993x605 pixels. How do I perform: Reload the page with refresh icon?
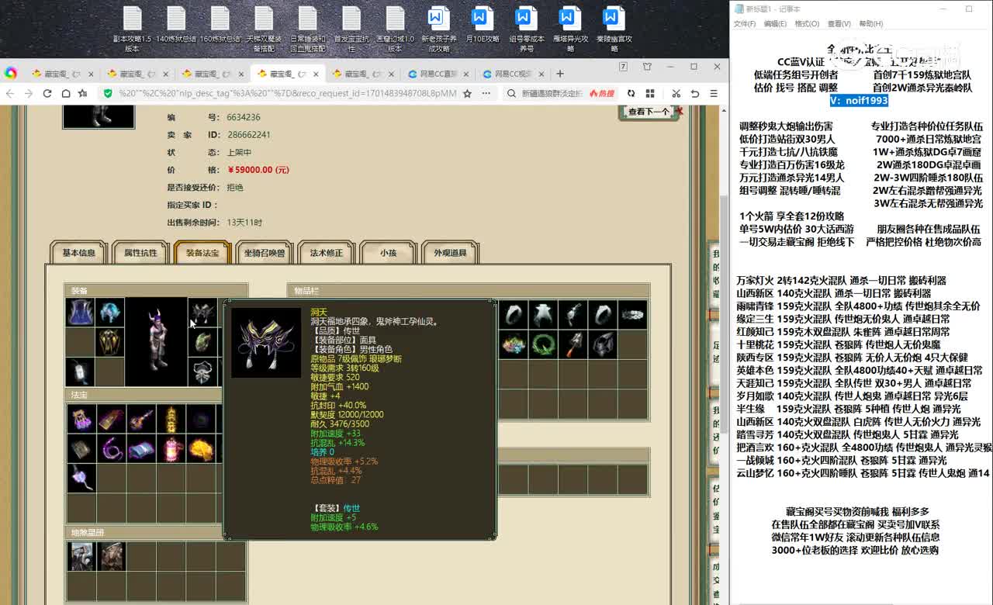(x=47, y=93)
